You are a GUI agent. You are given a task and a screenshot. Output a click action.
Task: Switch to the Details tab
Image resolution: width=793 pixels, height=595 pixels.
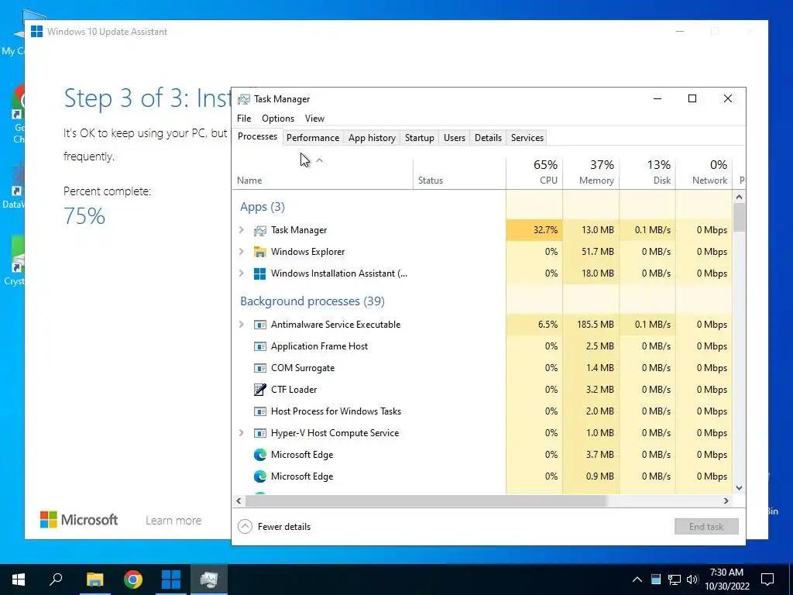(x=488, y=138)
